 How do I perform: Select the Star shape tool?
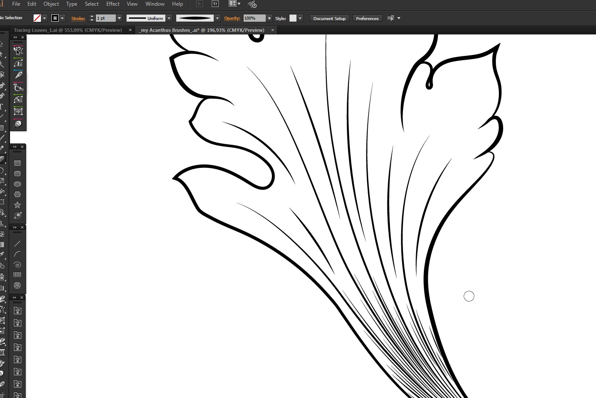[x=17, y=205]
